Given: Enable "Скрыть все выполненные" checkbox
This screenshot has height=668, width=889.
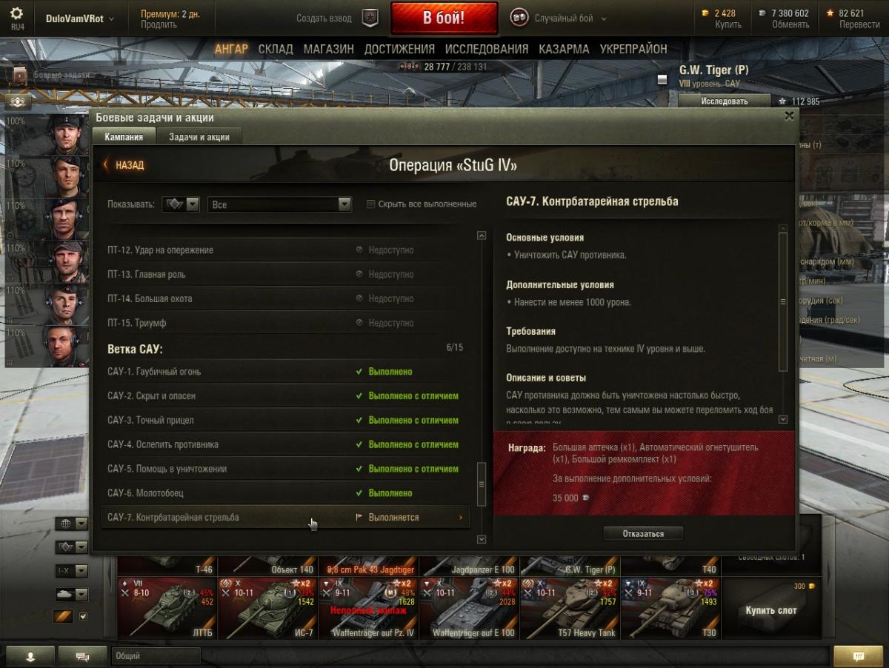Looking at the screenshot, I should (371, 204).
